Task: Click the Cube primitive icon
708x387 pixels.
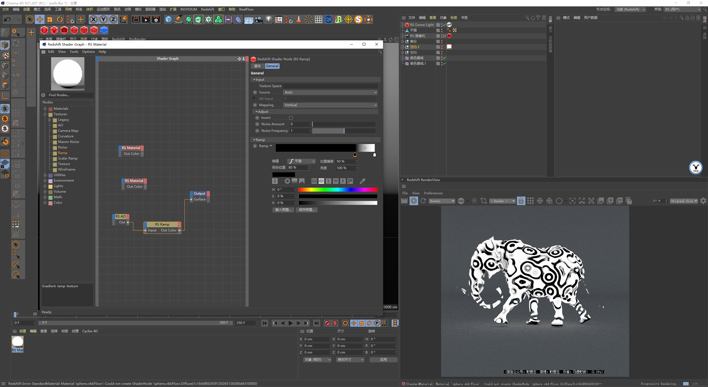Action: pyautogui.click(x=168, y=19)
